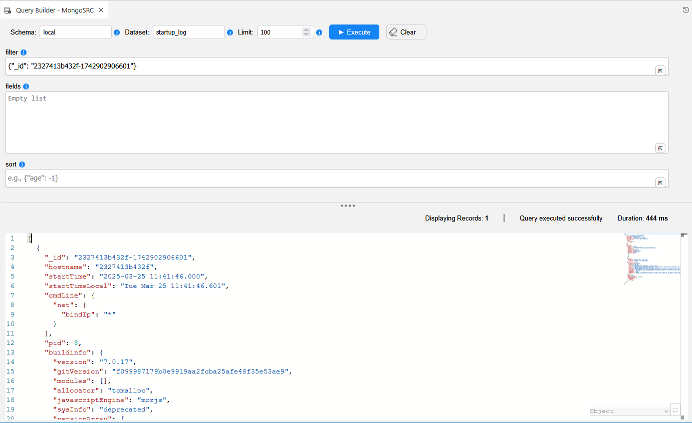Viewport: 692px width, 423px height.
Task: Click the info icon after the Limit field
Action: click(x=319, y=32)
